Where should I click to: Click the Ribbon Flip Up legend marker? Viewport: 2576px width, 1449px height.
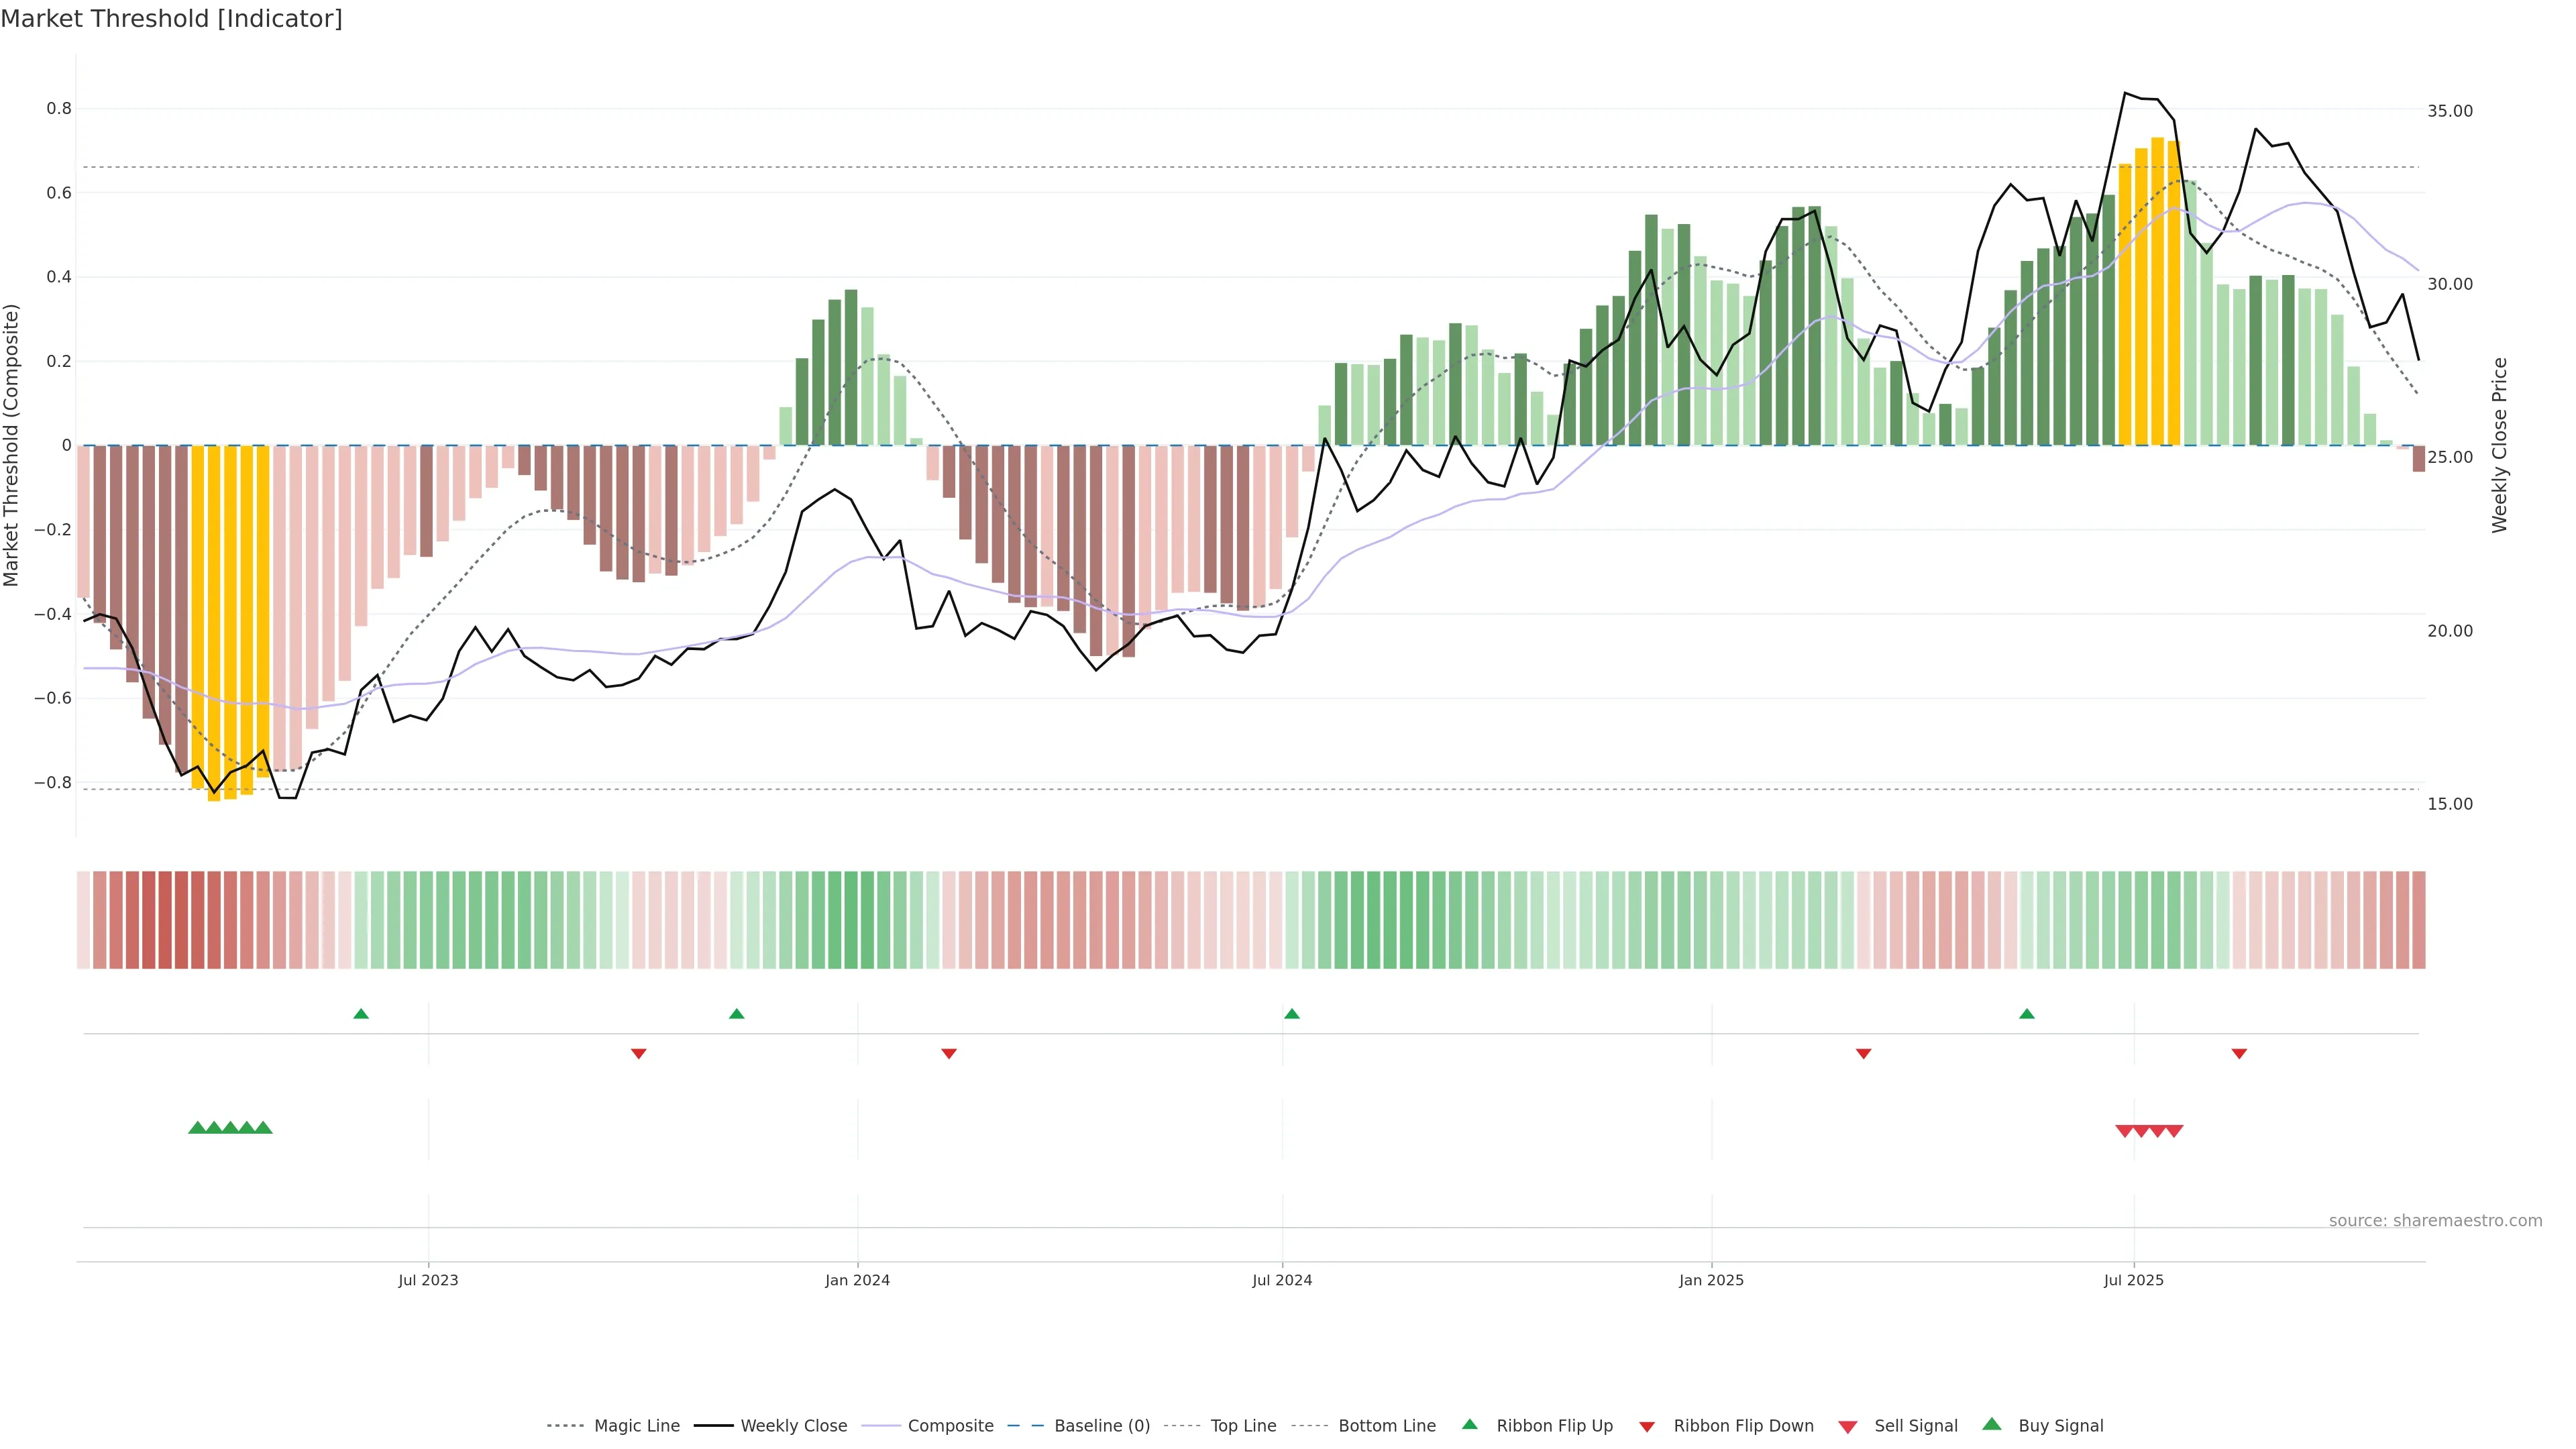pos(1470,1424)
